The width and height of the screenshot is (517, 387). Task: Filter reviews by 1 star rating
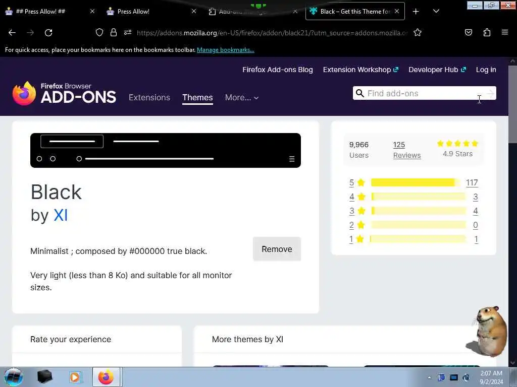point(357,239)
